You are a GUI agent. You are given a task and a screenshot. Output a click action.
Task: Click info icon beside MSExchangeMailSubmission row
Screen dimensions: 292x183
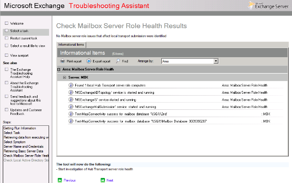(x=71, y=107)
